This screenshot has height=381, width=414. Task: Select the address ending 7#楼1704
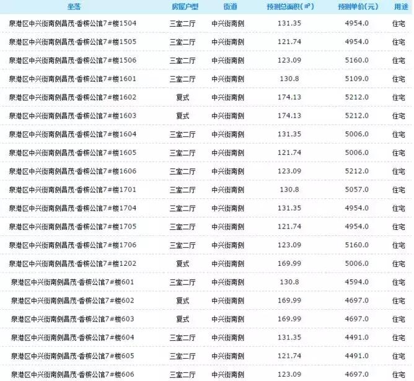coord(73,208)
